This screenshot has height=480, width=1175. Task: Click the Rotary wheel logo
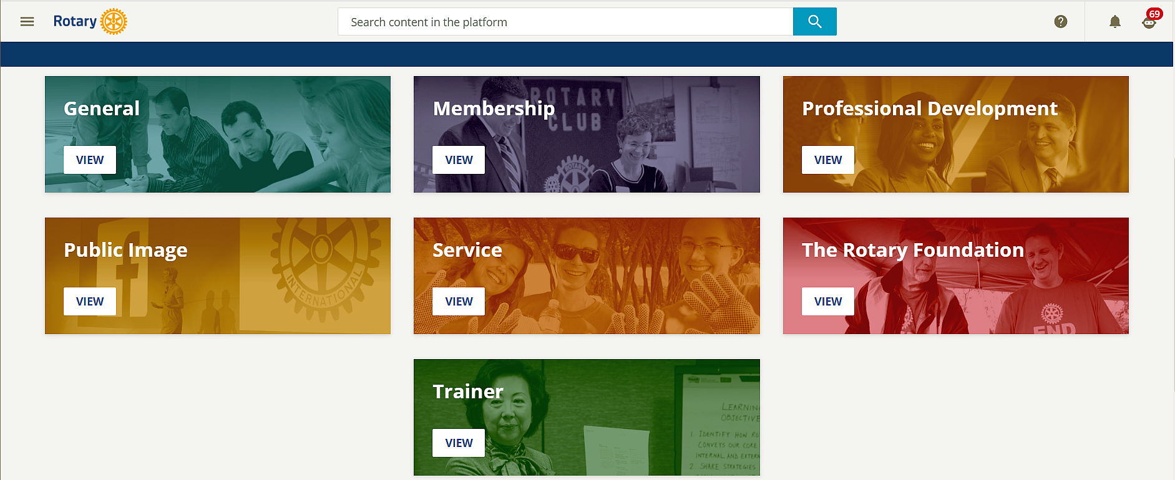(114, 22)
